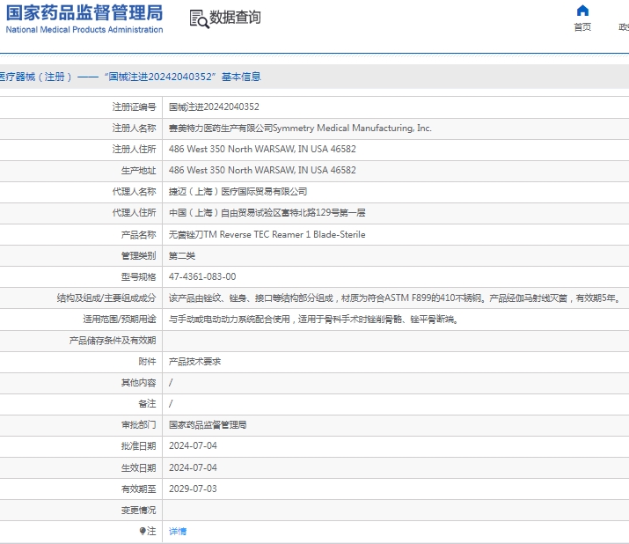
Task: Click the 其他内容 row label
Action: coord(138,383)
